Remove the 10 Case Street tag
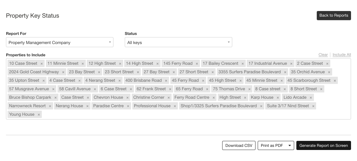Viewport: 357px width, 161px height. tap(41, 64)
